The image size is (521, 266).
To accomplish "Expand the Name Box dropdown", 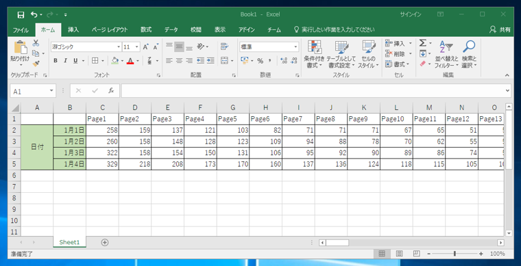I will point(51,91).
